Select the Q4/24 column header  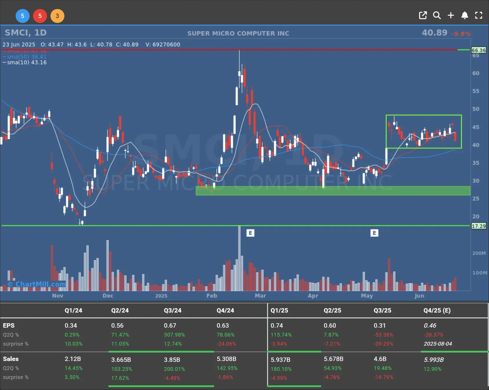coord(225,310)
